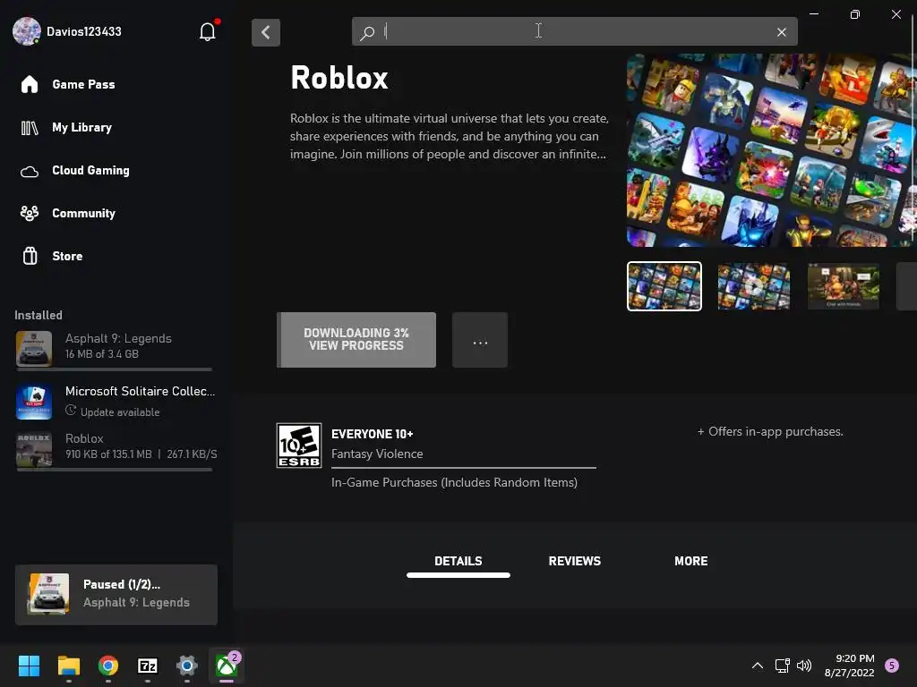
Task: Open Settings gear from taskbar
Action: 187,666
